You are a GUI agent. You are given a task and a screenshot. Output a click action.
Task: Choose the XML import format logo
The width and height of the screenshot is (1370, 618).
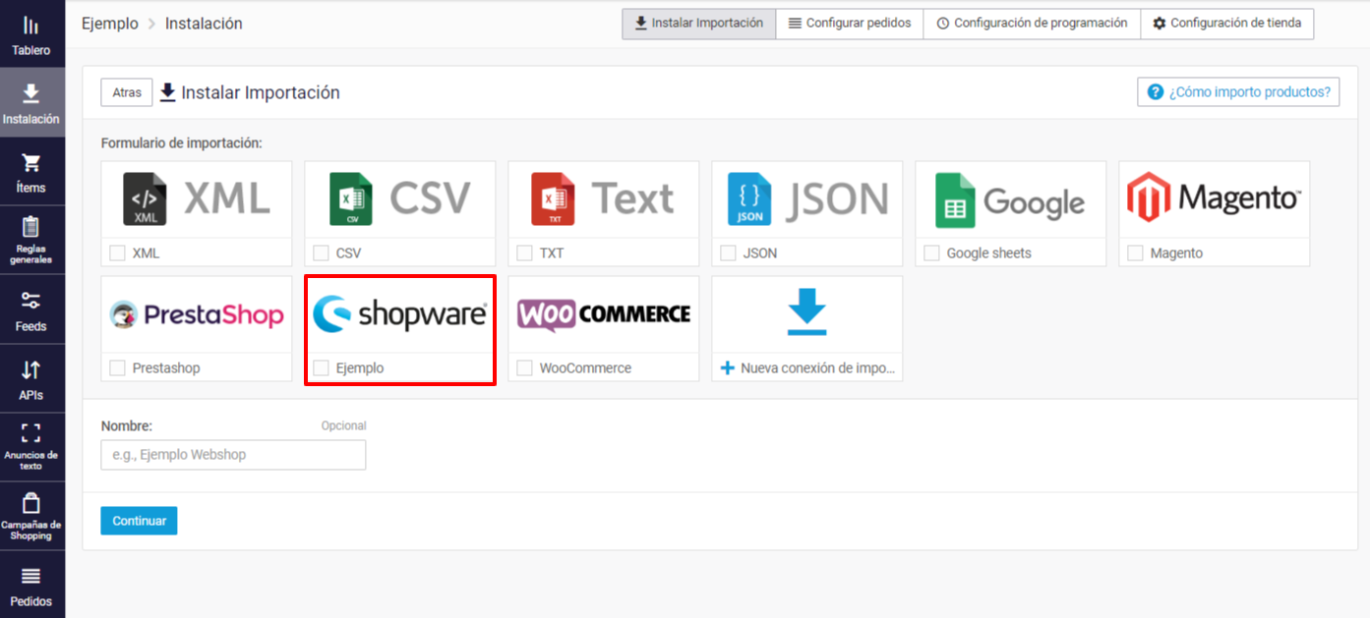[x=197, y=199]
